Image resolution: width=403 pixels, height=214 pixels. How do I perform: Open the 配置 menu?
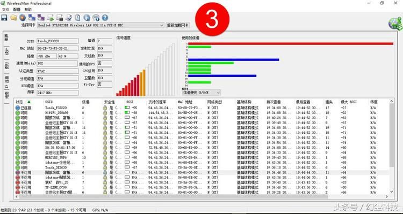pyautogui.click(x=17, y=10)
